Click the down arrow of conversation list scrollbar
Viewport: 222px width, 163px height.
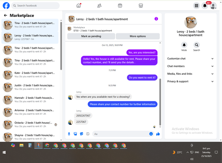(61, 140)
